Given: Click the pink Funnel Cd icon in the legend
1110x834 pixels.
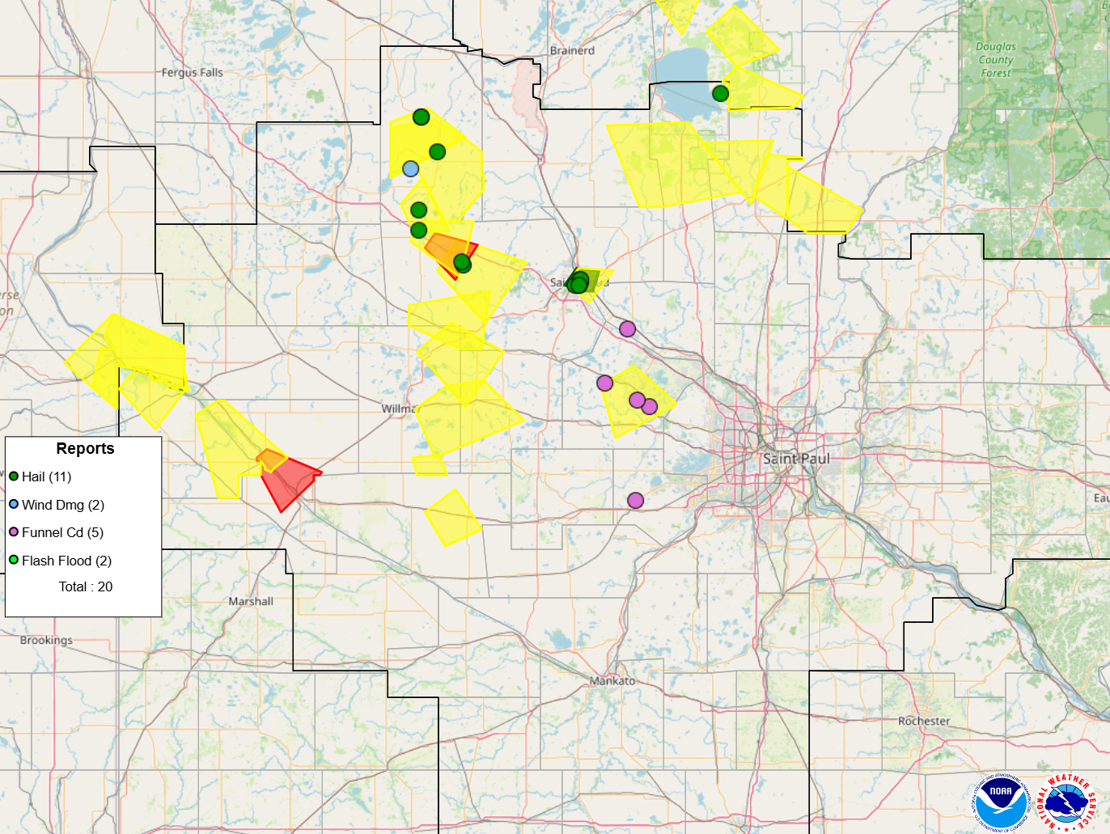Looking at the screenshot, I should [x=14, y=531].
